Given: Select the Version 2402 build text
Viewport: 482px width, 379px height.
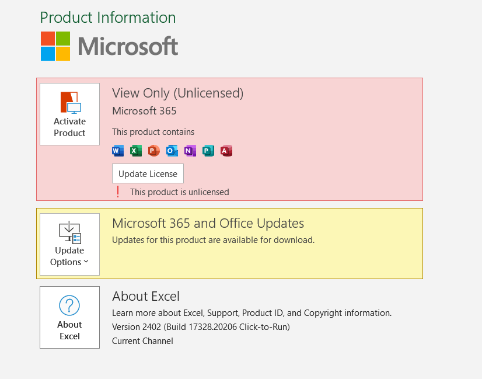Looking at the screenshot, I should (201, 326).
